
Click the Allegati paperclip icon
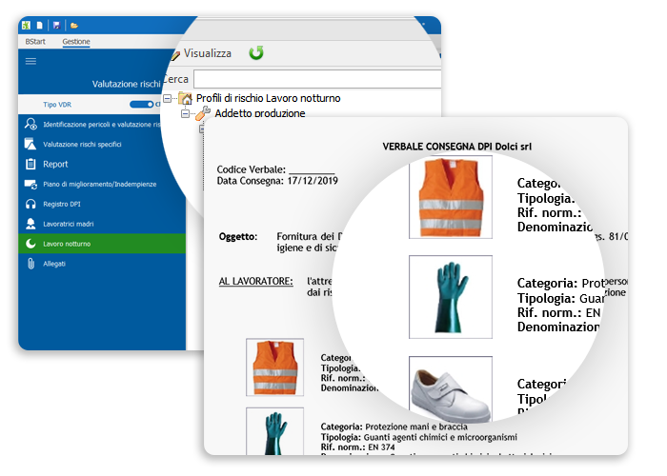tap(30, 264)
